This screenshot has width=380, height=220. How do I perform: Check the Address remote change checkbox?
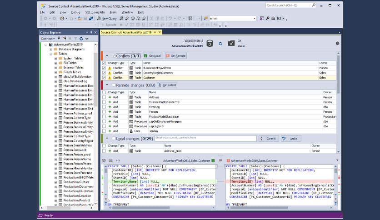104,97
